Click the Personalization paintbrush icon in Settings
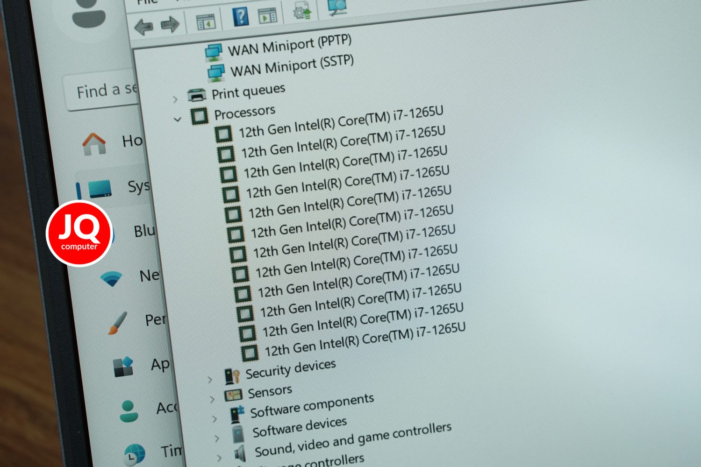This screenshot has width=701, height=467. tap(117, 323)
